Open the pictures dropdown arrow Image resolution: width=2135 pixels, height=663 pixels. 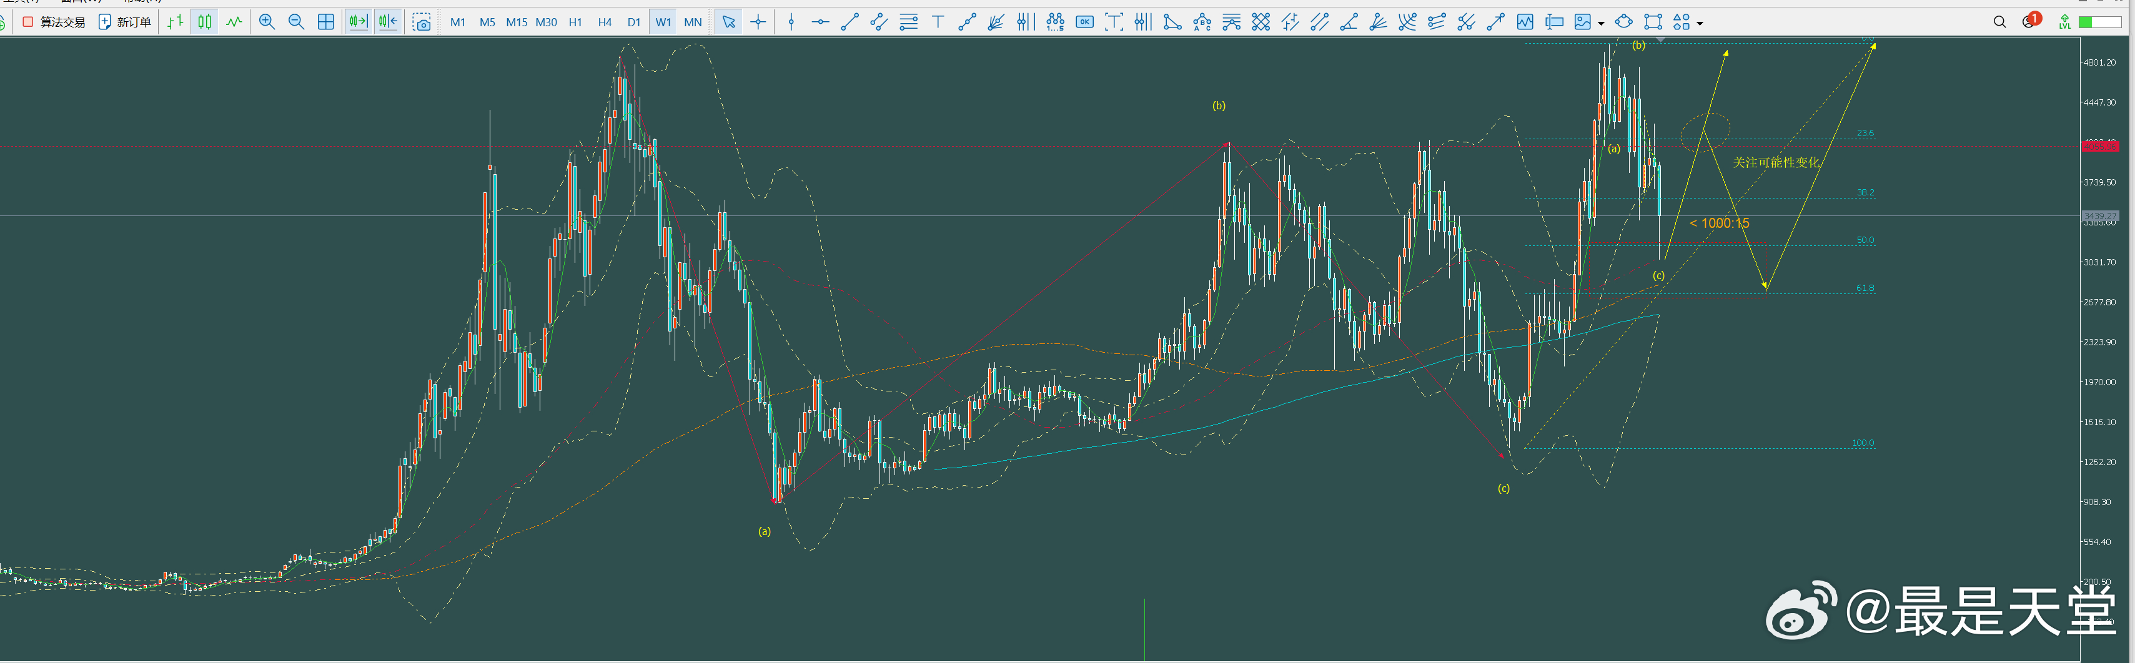(x=1600, y=22)
